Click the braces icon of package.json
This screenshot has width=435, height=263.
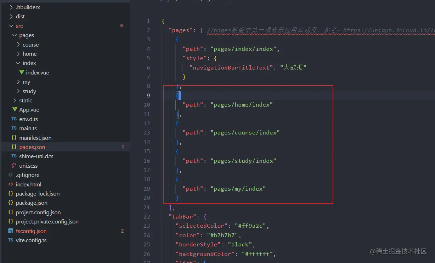11,203
